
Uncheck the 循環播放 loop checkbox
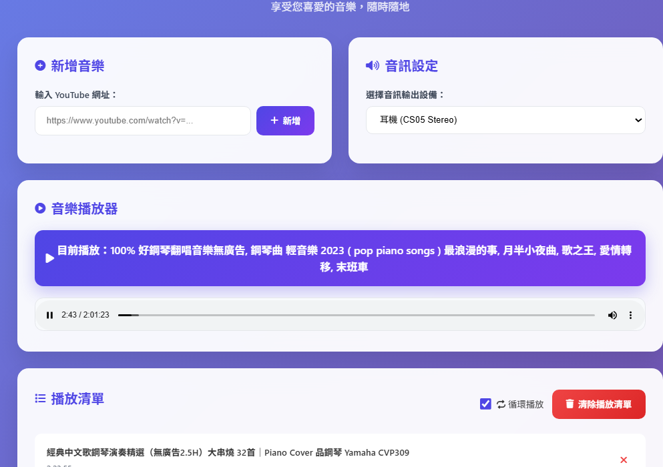(x=485, y=404)
